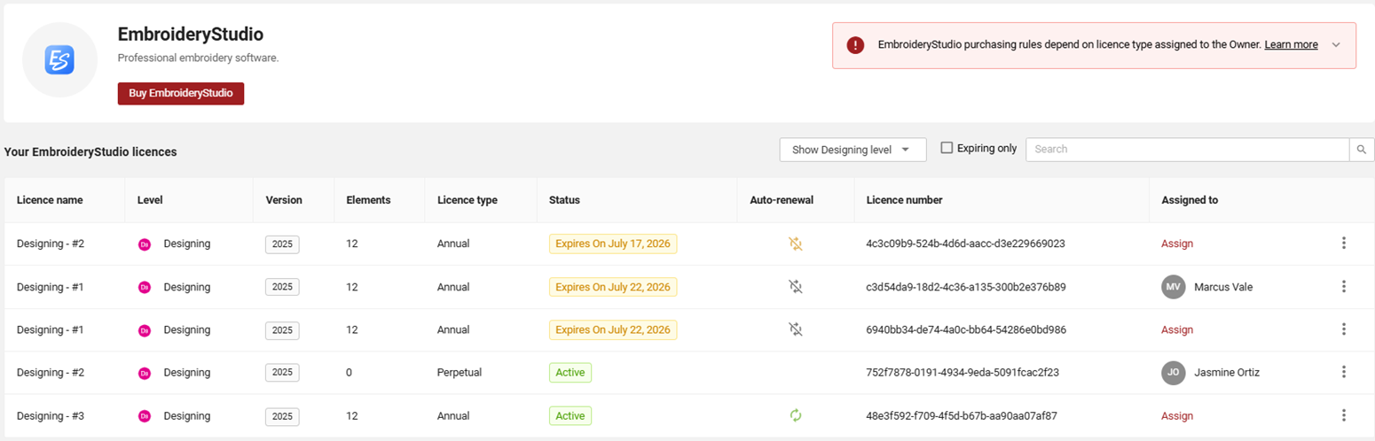Focus the licence Search field
The height and width of the screenshot is (441, 1375).
coord(1187,150)
